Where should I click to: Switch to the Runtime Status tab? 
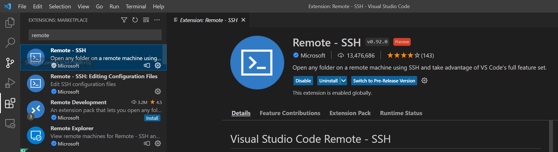(401, 113)
